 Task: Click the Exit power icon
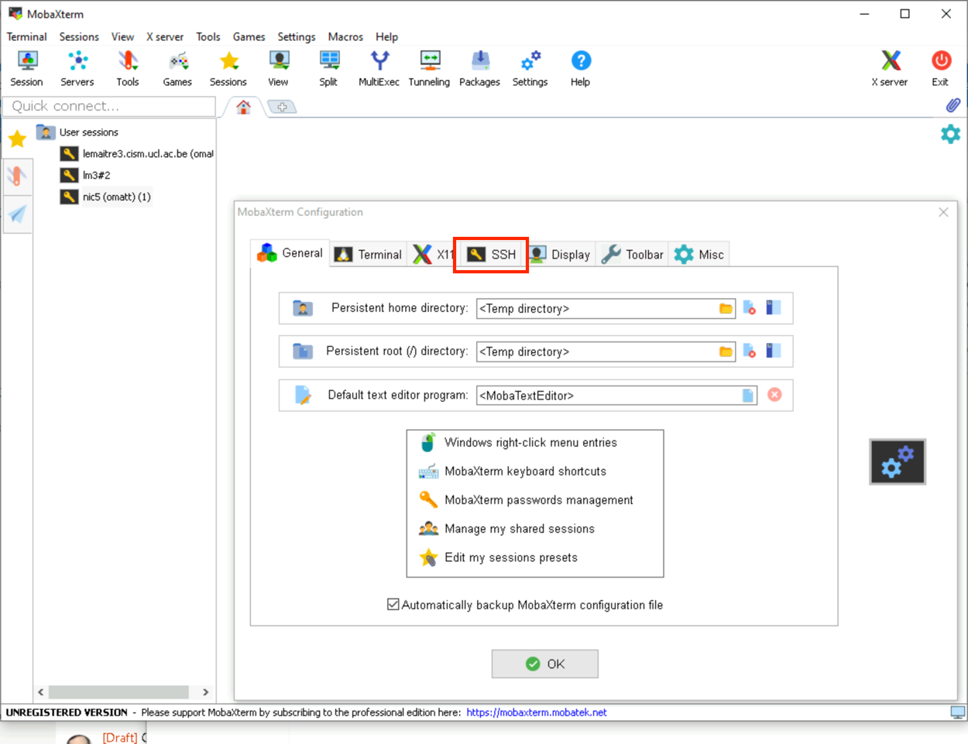coord(940,69)
